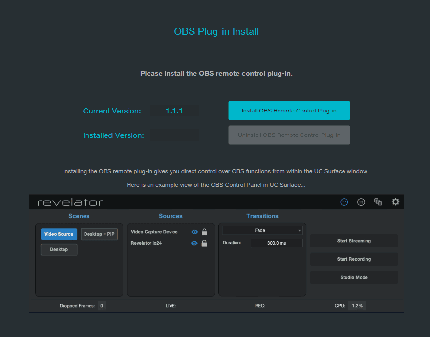Click the Sources panel heading
The width and height of the screenshot is (430, 337).
[x=171, y=216]
